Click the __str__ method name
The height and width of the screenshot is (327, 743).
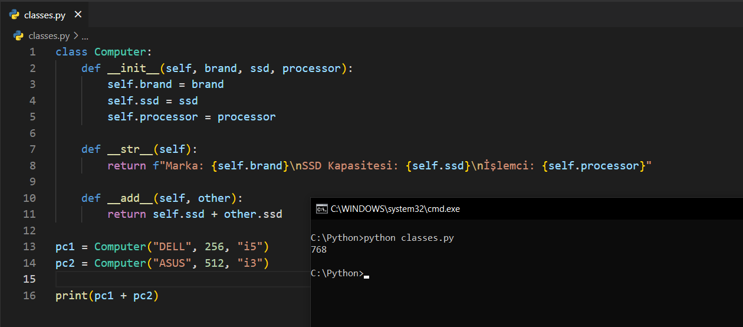click(x=130, y=149)
